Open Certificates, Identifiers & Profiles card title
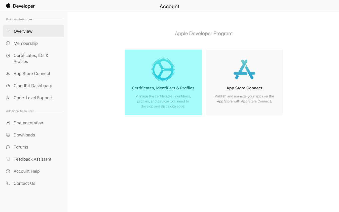The image size is (339, 212). tap(163, 88)
